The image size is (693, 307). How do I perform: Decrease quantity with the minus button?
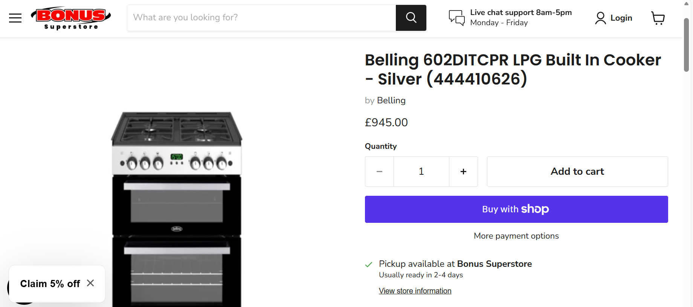click(379, 171)
